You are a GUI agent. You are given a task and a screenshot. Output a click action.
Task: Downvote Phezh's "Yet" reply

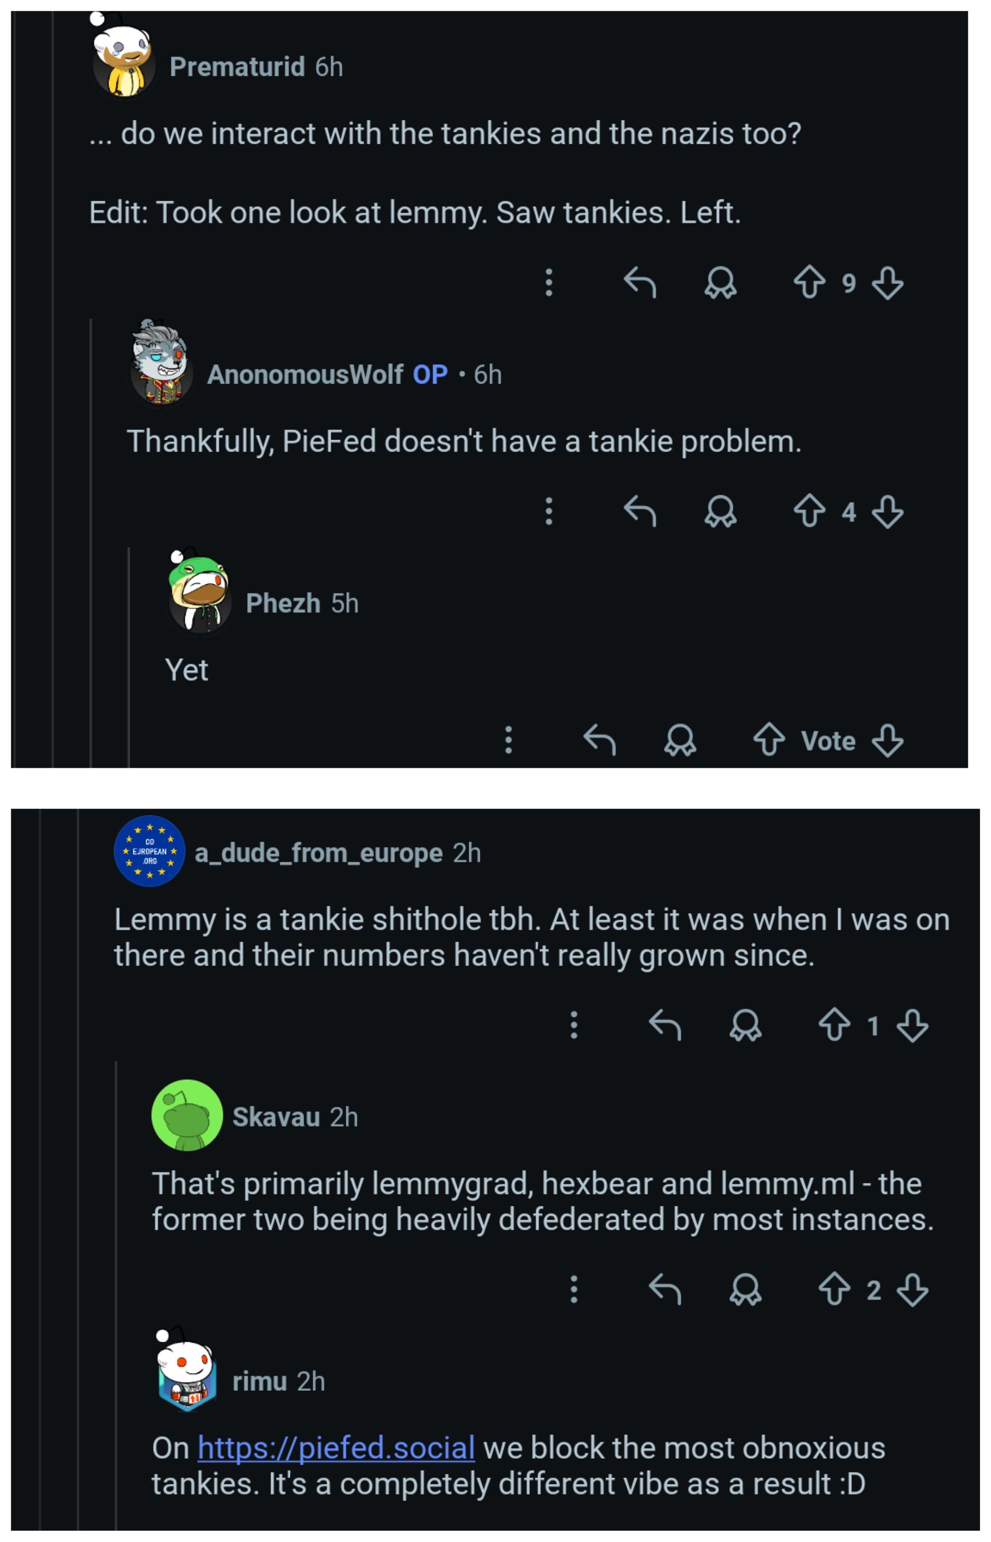(x=887, y=740)
